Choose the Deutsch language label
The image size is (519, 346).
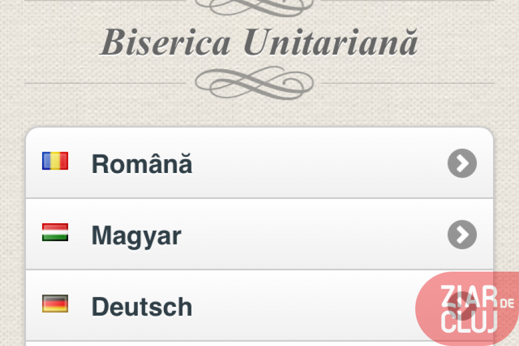pos(142,307)
